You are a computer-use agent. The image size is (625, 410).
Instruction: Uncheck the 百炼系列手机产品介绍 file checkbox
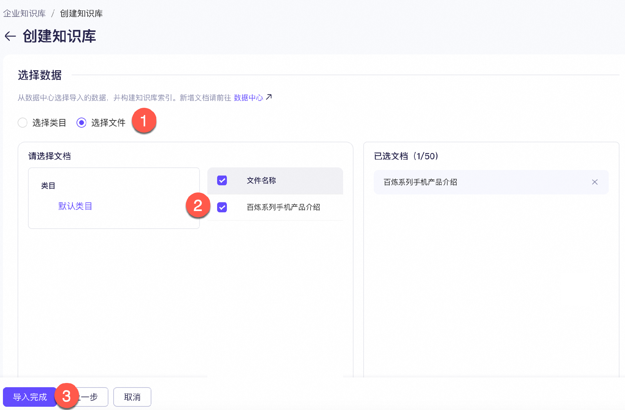pos(222,207)
